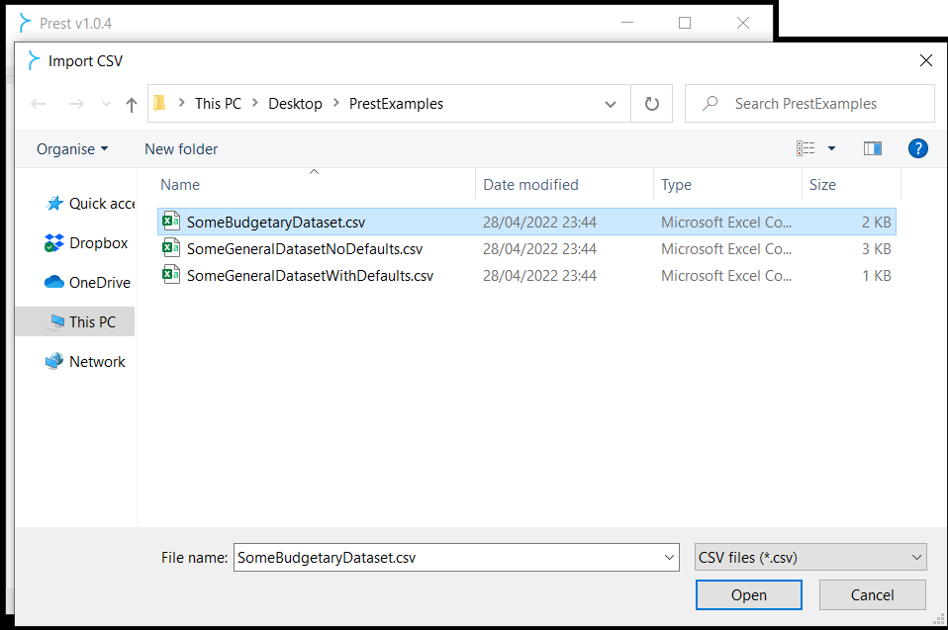Click the Prest v1.0.4 window logo
The height and width of the screenshot is (630, 948).
tap(25, 23)
